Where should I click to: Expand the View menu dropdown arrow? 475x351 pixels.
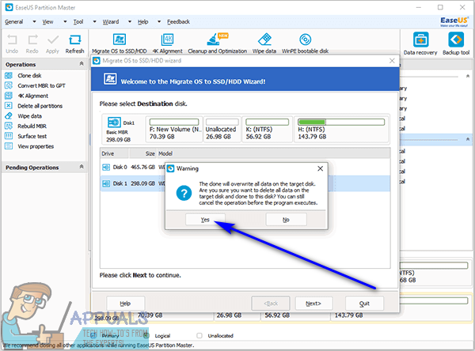tap(65, 22)
